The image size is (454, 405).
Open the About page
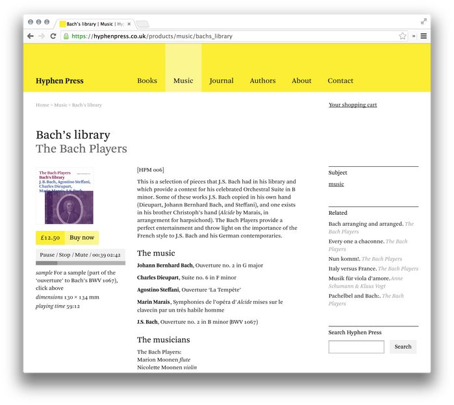point(301,80)
